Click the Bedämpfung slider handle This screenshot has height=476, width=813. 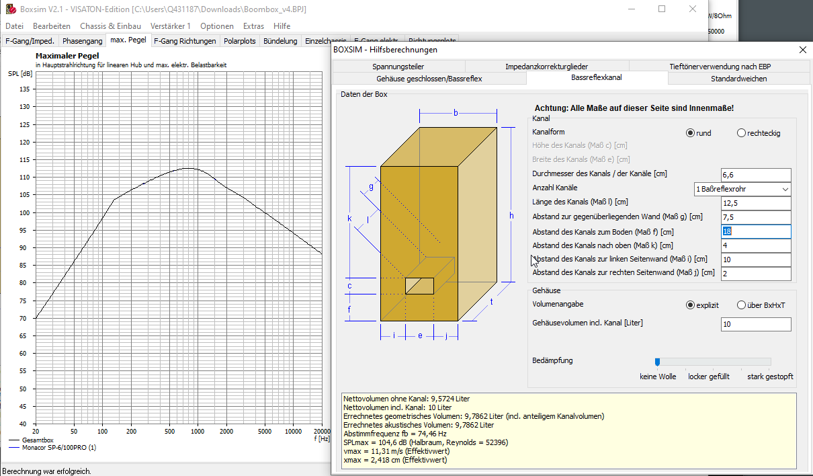click(x=657, y=362)
